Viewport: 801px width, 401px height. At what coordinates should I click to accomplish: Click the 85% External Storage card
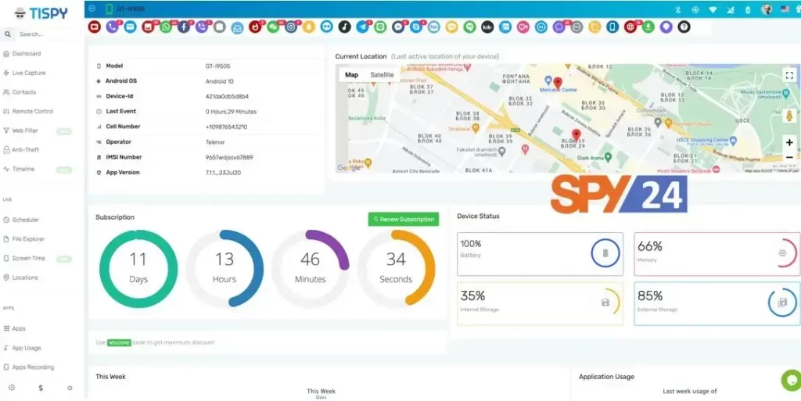coord(717,303)
